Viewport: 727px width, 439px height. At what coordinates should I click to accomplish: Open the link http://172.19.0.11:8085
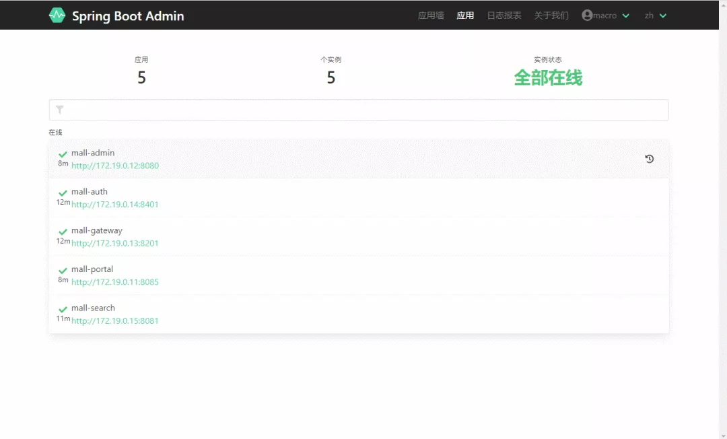point(115,282)
